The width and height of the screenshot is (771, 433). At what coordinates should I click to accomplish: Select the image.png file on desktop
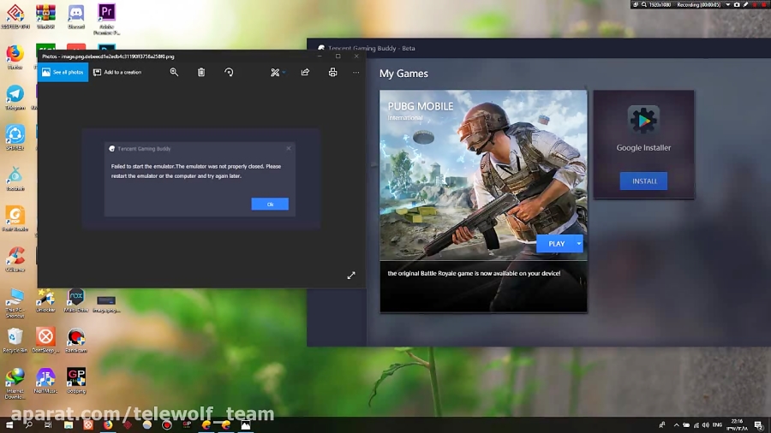[x=106, y=303]
